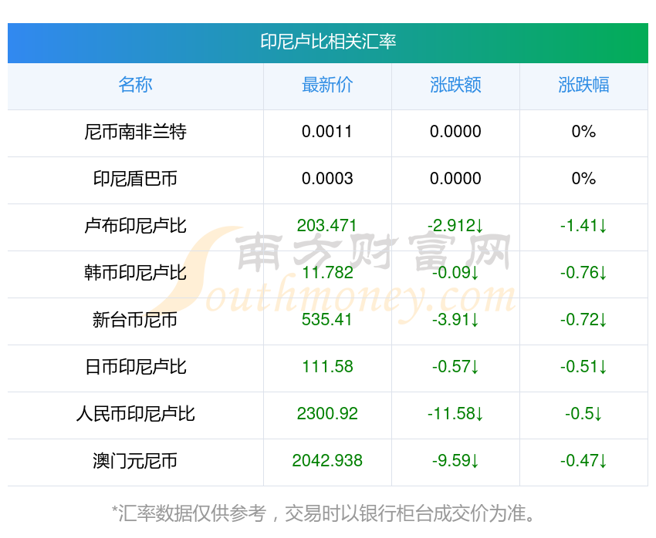
Task: Click the price value 0.0003
Action: [x=327, y=179]
